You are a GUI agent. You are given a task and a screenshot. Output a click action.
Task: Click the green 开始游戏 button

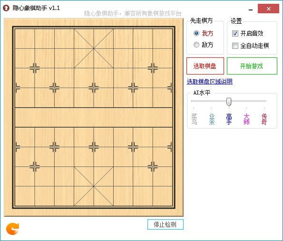coord(252,66)
